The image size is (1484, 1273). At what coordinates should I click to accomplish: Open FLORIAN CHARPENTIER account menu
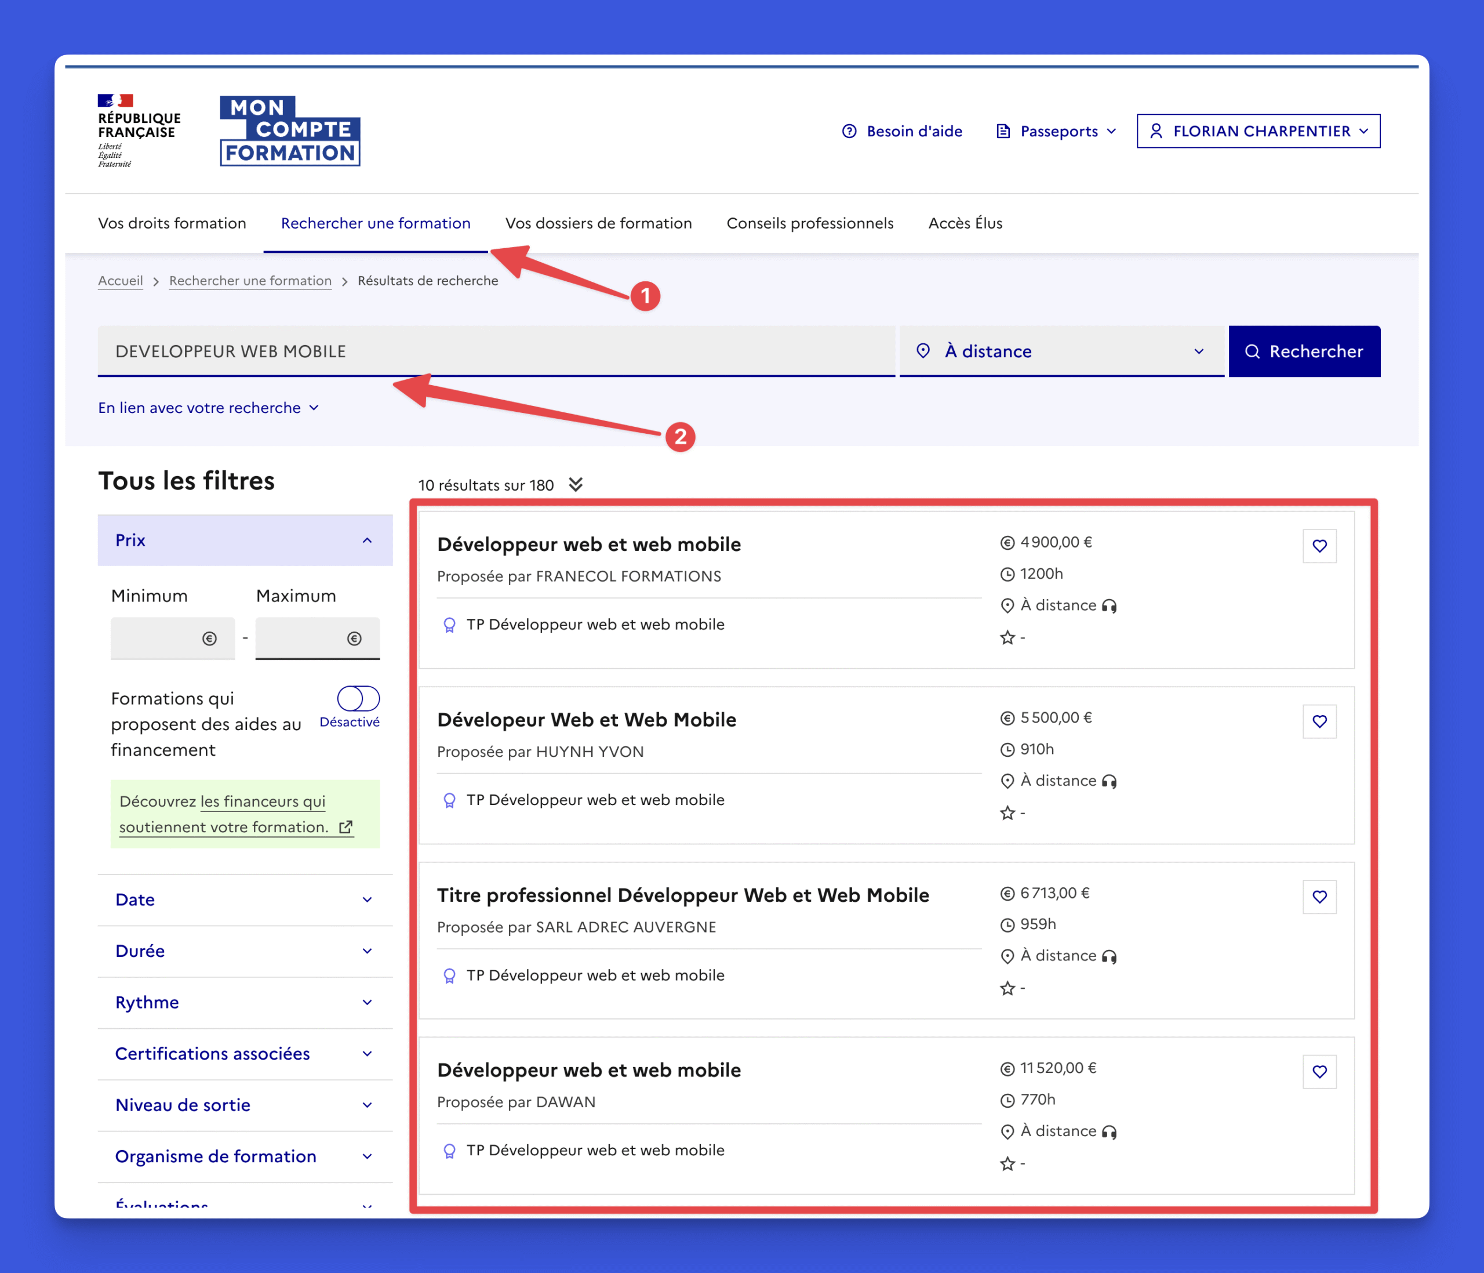pos(1258,131)
